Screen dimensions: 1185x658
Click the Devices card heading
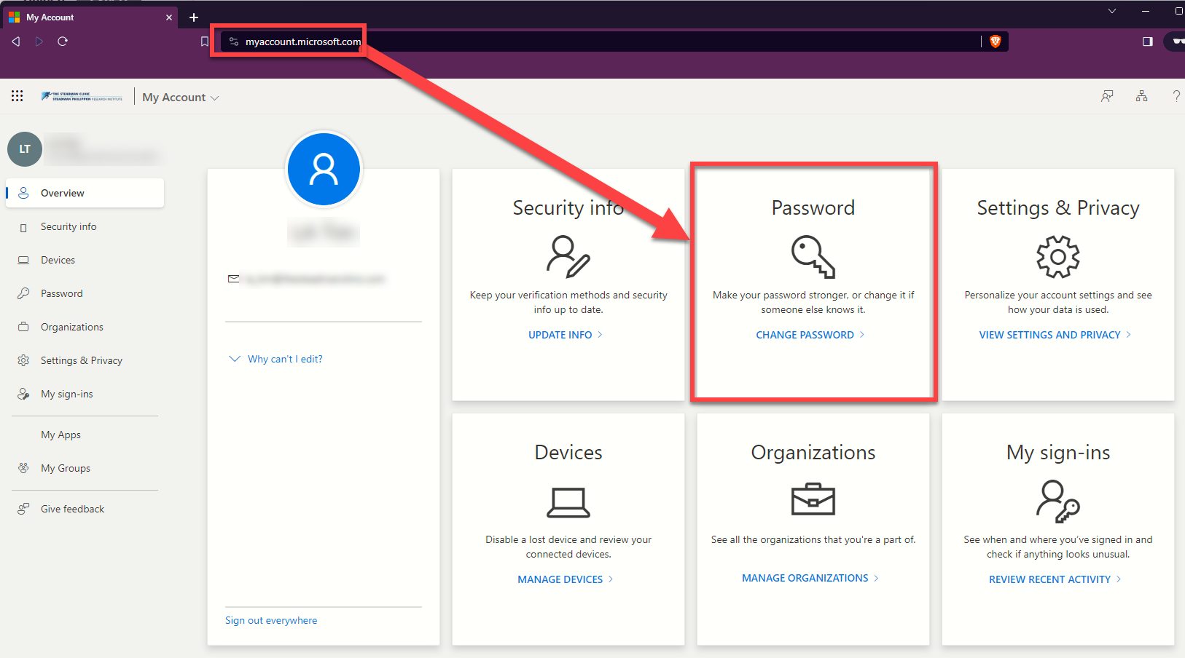[568, 452]
